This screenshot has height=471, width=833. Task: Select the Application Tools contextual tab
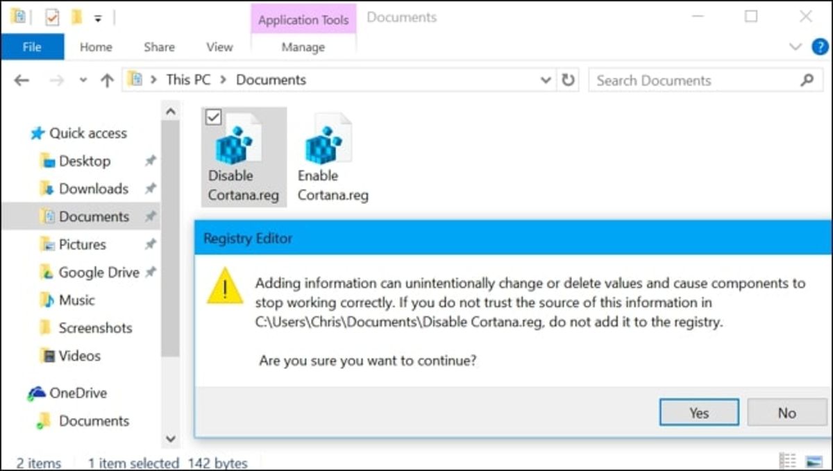point(303,19)
